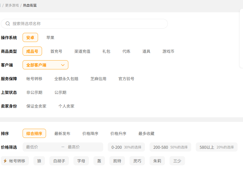The image size is (243, 171).
Task: Click the magnifier search icon
Action: (x=8, y=24)
